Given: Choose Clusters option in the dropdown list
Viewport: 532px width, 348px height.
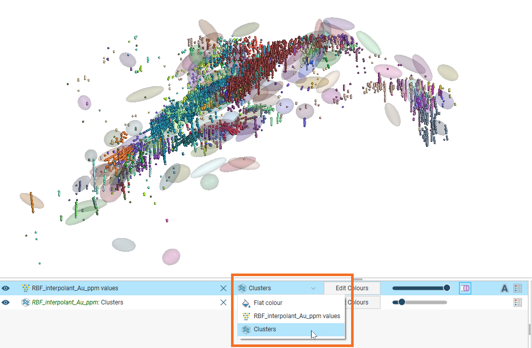Looking at the screenshot, I should (x=291, y=329).
